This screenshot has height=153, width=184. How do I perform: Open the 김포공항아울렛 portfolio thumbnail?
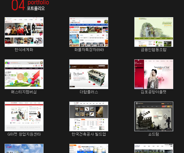154,74
